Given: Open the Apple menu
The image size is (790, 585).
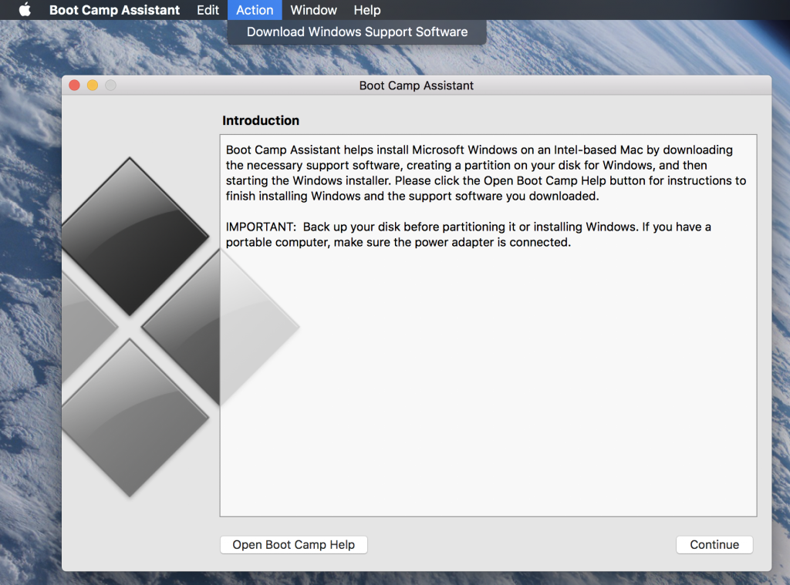Looking at the screenshot, I should (x=25, y=9).
